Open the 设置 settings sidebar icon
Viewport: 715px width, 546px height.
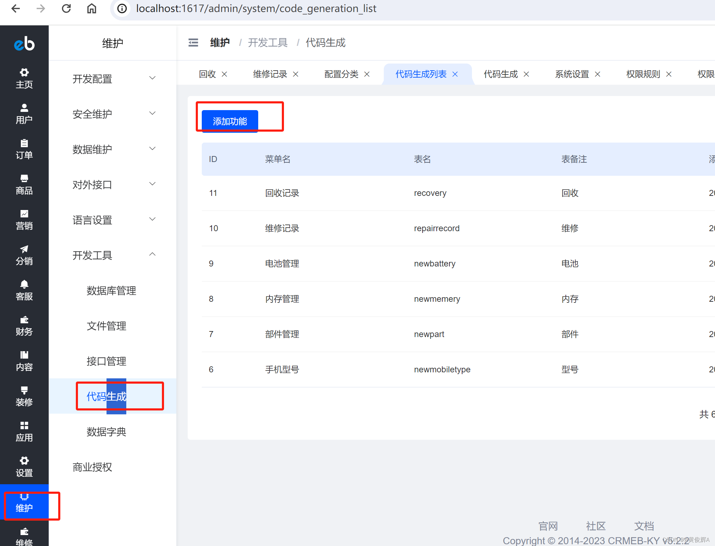pos(24,467)
